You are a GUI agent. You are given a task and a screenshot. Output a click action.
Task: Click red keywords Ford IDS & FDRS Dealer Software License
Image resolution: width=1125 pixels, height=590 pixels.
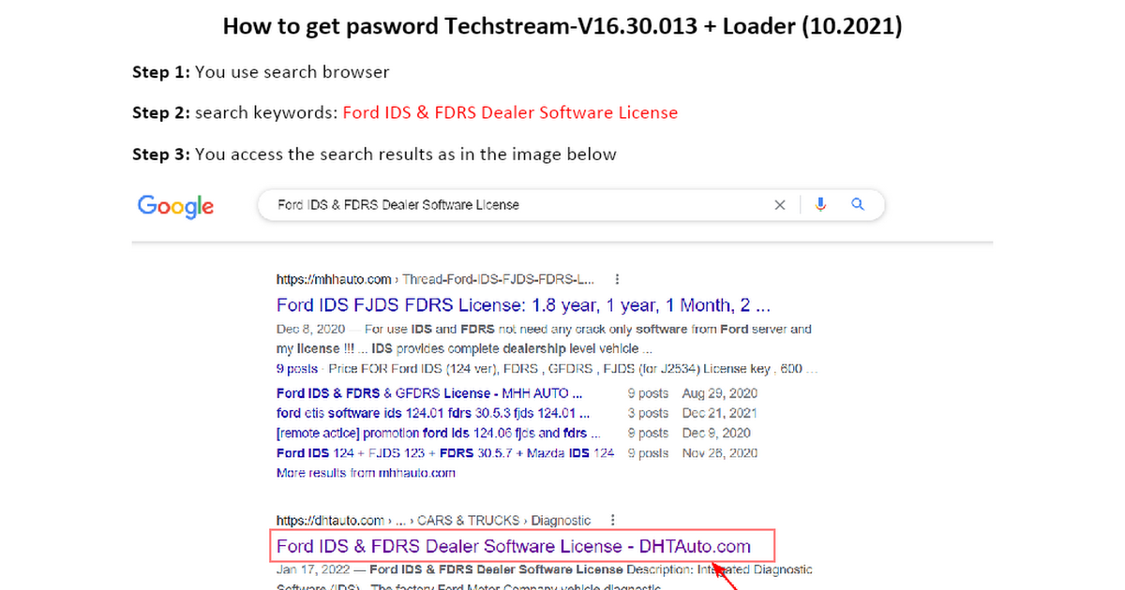point(510,112)
